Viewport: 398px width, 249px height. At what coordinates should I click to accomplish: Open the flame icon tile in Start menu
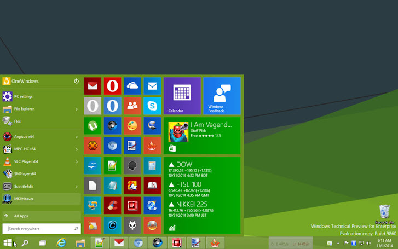(x=152, y=146)
